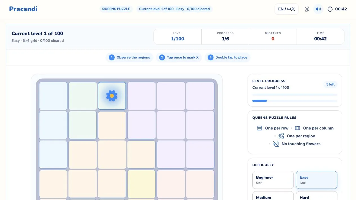Click the 'One per row' rule text
356x200 pixels.
click(x=277, y=128)
